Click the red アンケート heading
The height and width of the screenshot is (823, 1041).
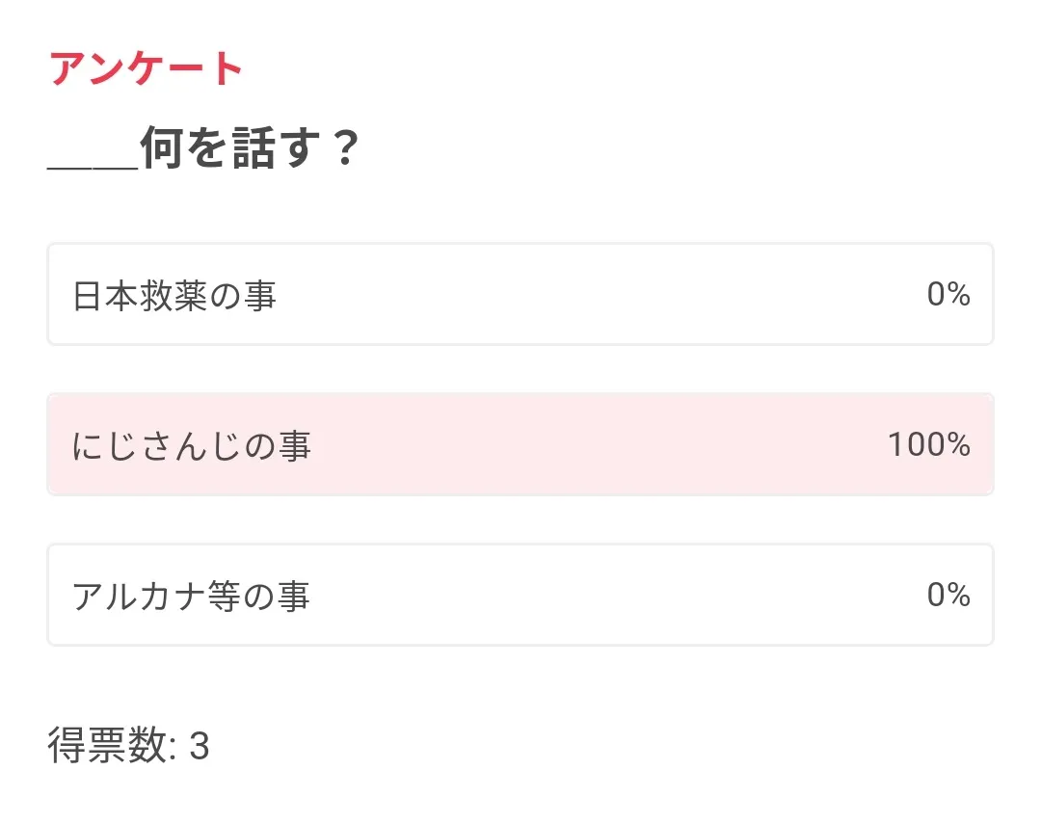(x=147, y=69)
